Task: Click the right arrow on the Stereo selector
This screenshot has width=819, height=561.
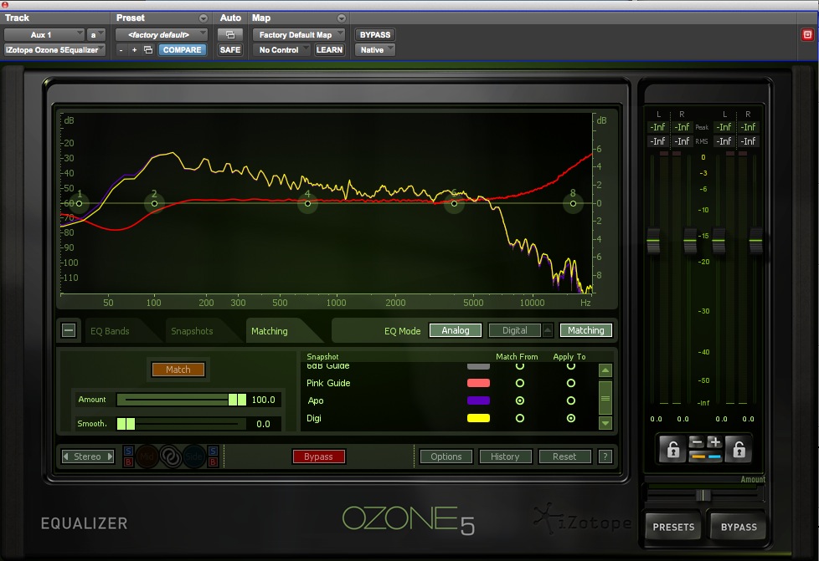Action: pyautogui.click(x=110, y=456)
